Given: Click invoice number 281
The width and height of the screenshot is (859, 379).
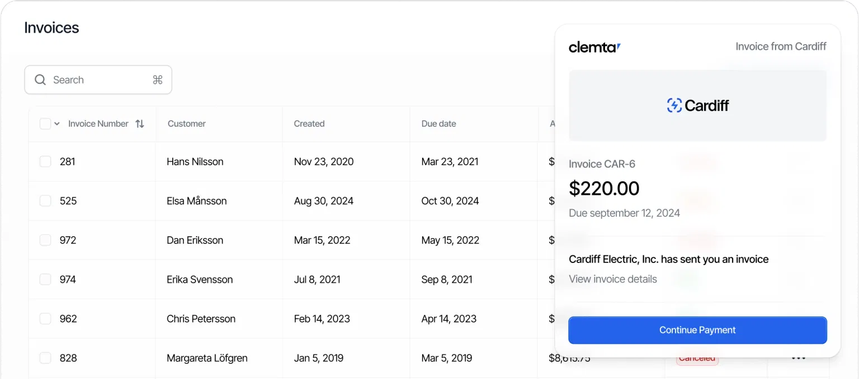Looking at the screenshot, I should pos(68,162).
